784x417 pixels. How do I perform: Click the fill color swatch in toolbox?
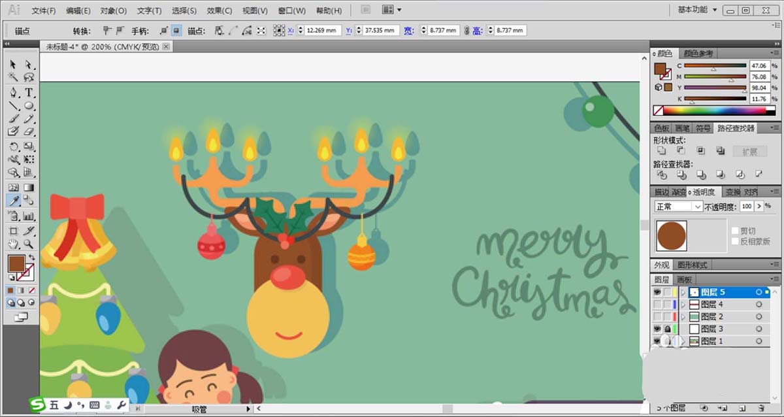click(16, 264)
